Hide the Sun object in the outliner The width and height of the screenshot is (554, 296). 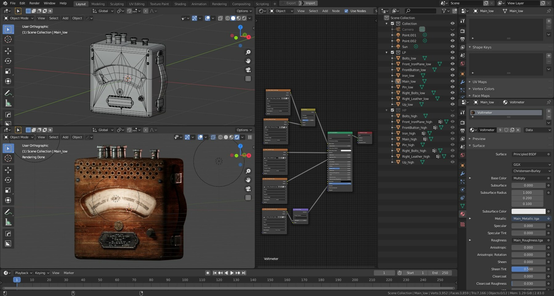452,47
